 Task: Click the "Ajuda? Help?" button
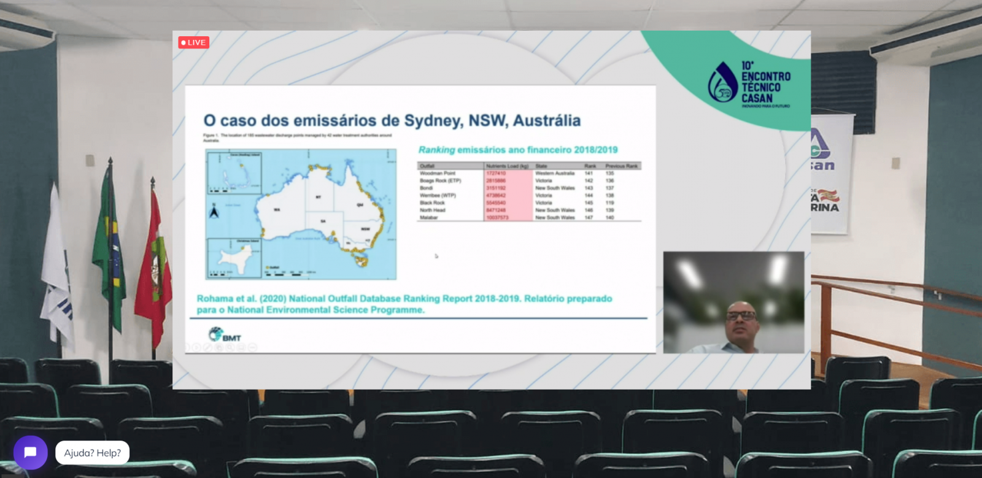[x=92, y=453]
